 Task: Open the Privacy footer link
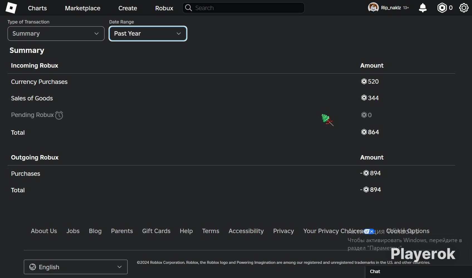click(283, 231)
